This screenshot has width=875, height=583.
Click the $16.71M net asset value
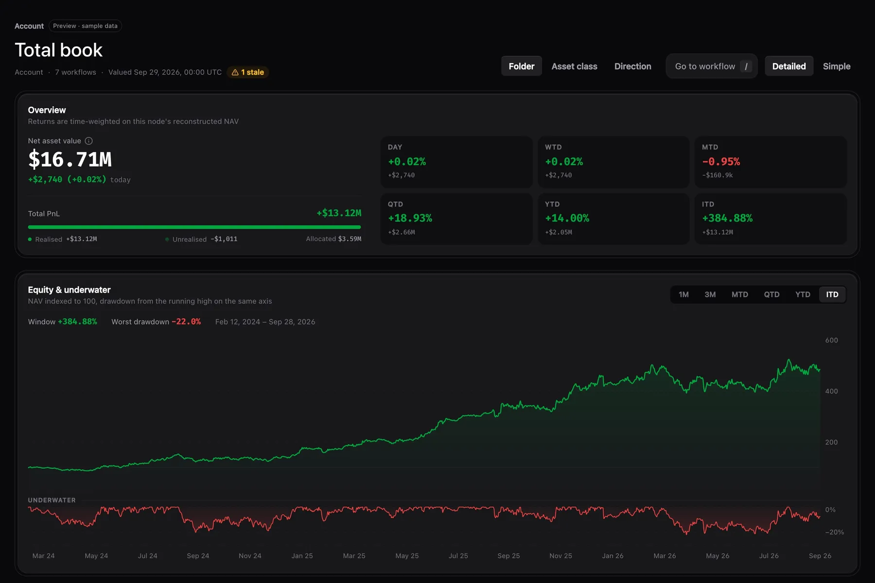pyautogui.click(x=70, y=160)
